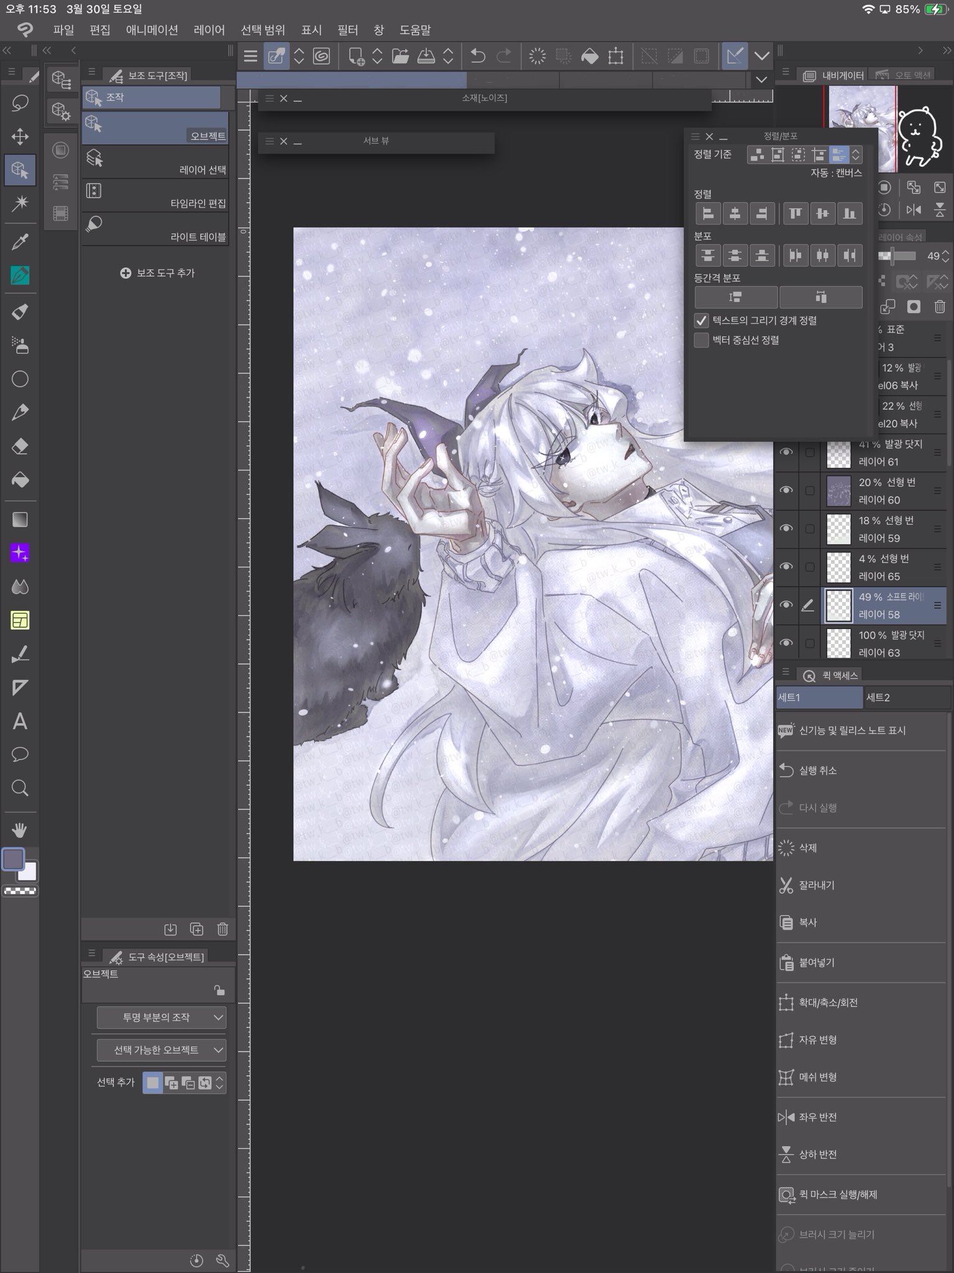Click the navigator canvas thumbnail
Image resolution: width=954 pixels, height=1273 pixels.
863,129
